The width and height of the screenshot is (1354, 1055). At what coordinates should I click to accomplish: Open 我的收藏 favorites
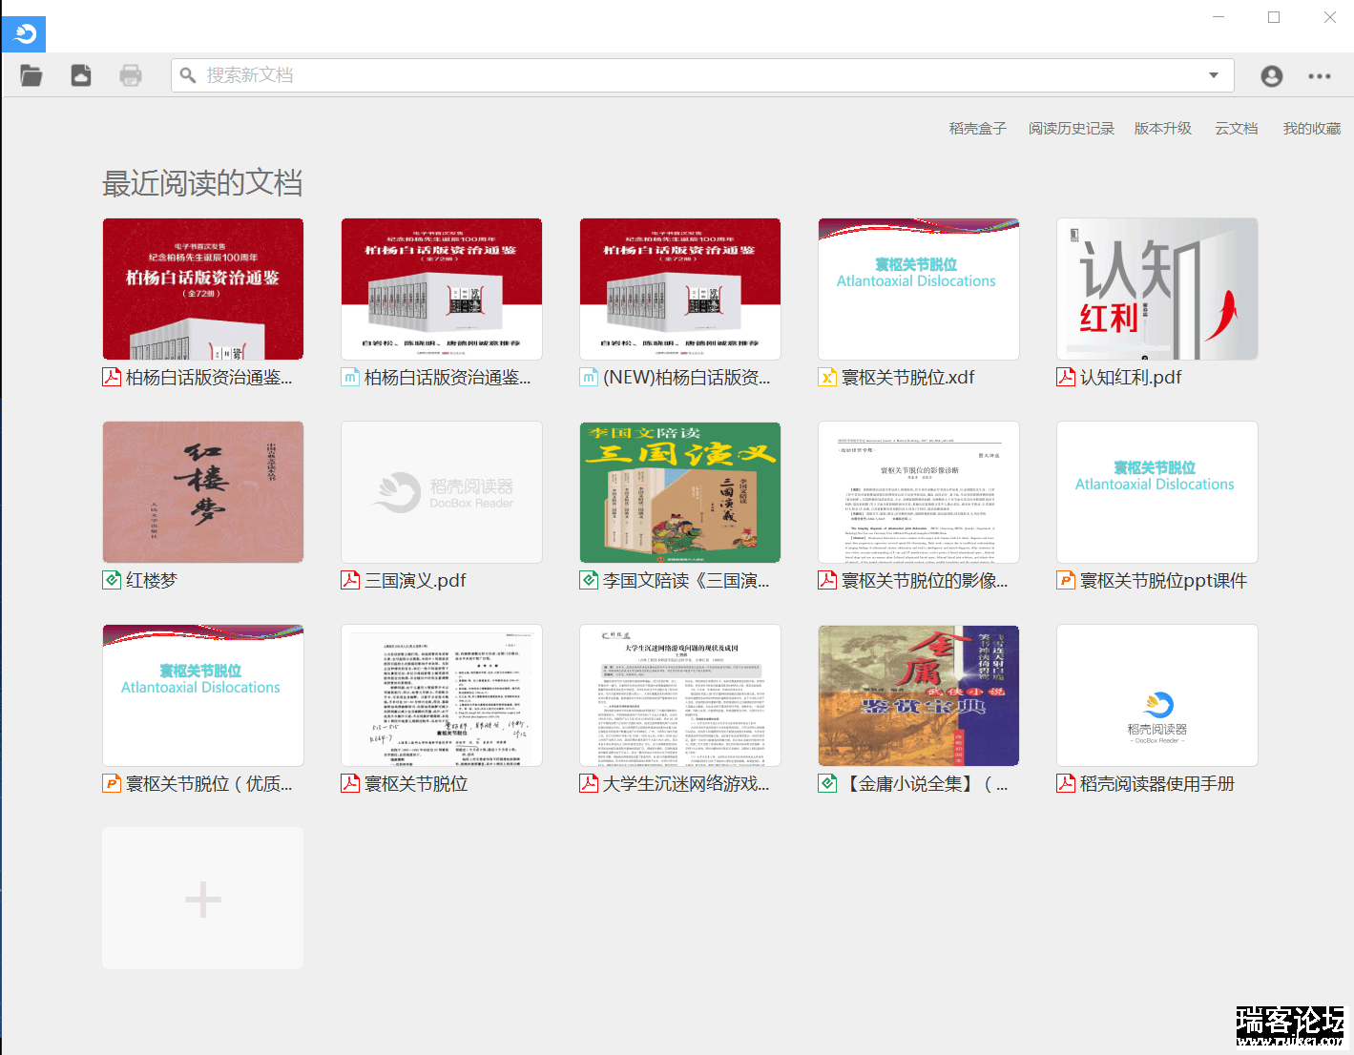[1312, 129]
